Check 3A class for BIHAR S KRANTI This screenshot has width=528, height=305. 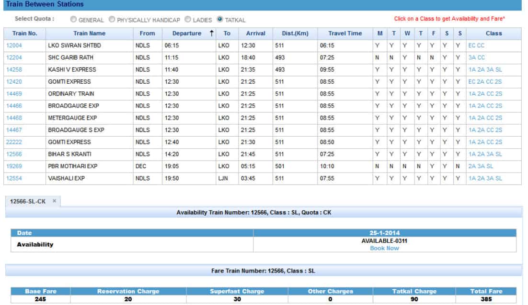tap(490, 154)
